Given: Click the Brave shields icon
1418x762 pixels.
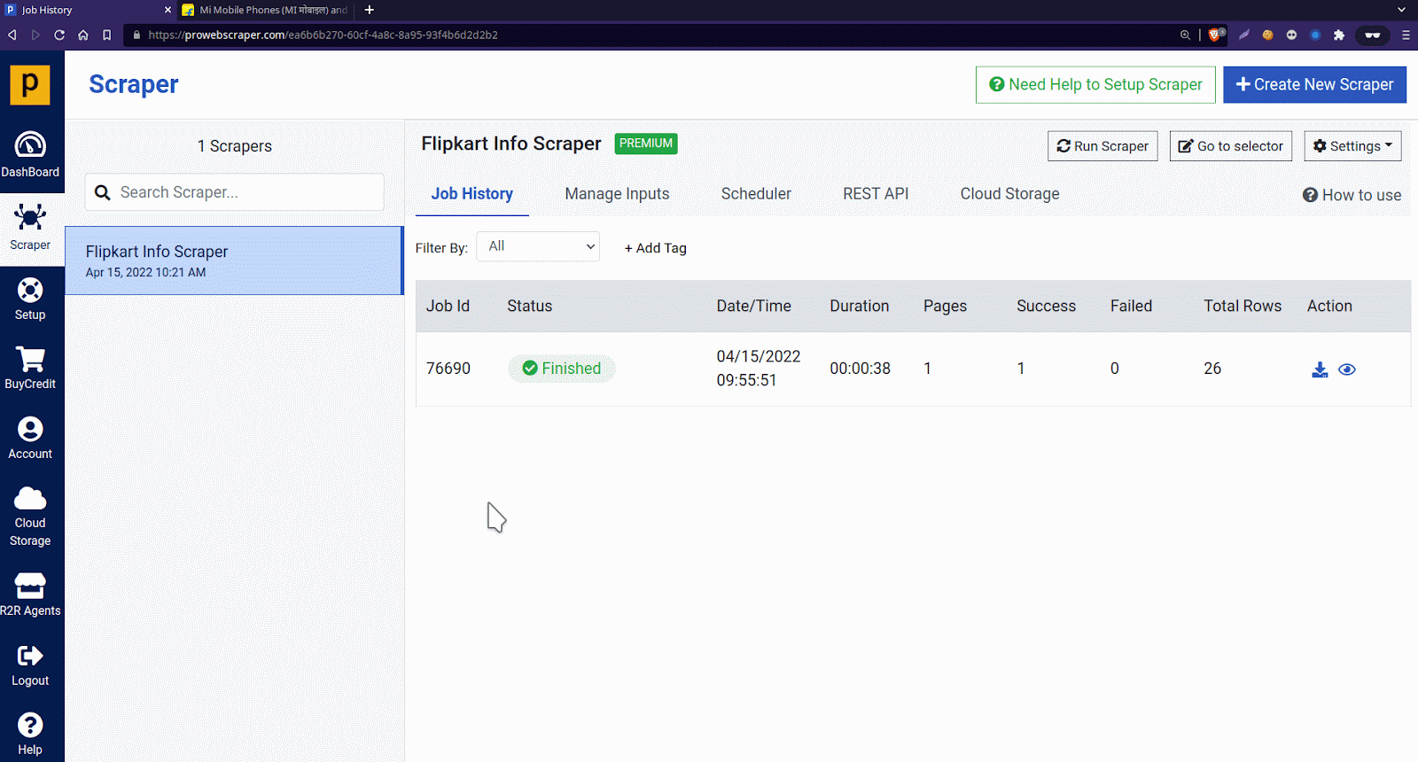Looking at the screenshot, I should click(x=1216, y=35).
